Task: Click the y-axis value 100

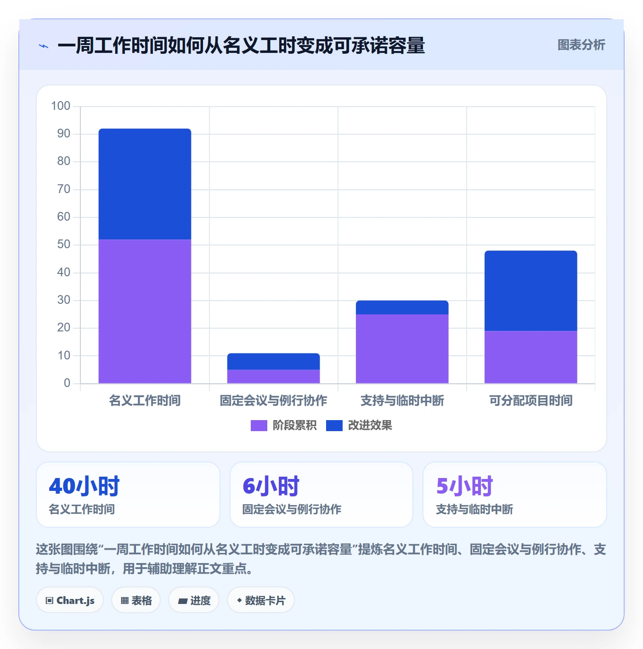Action: click(x=61, y=106)
